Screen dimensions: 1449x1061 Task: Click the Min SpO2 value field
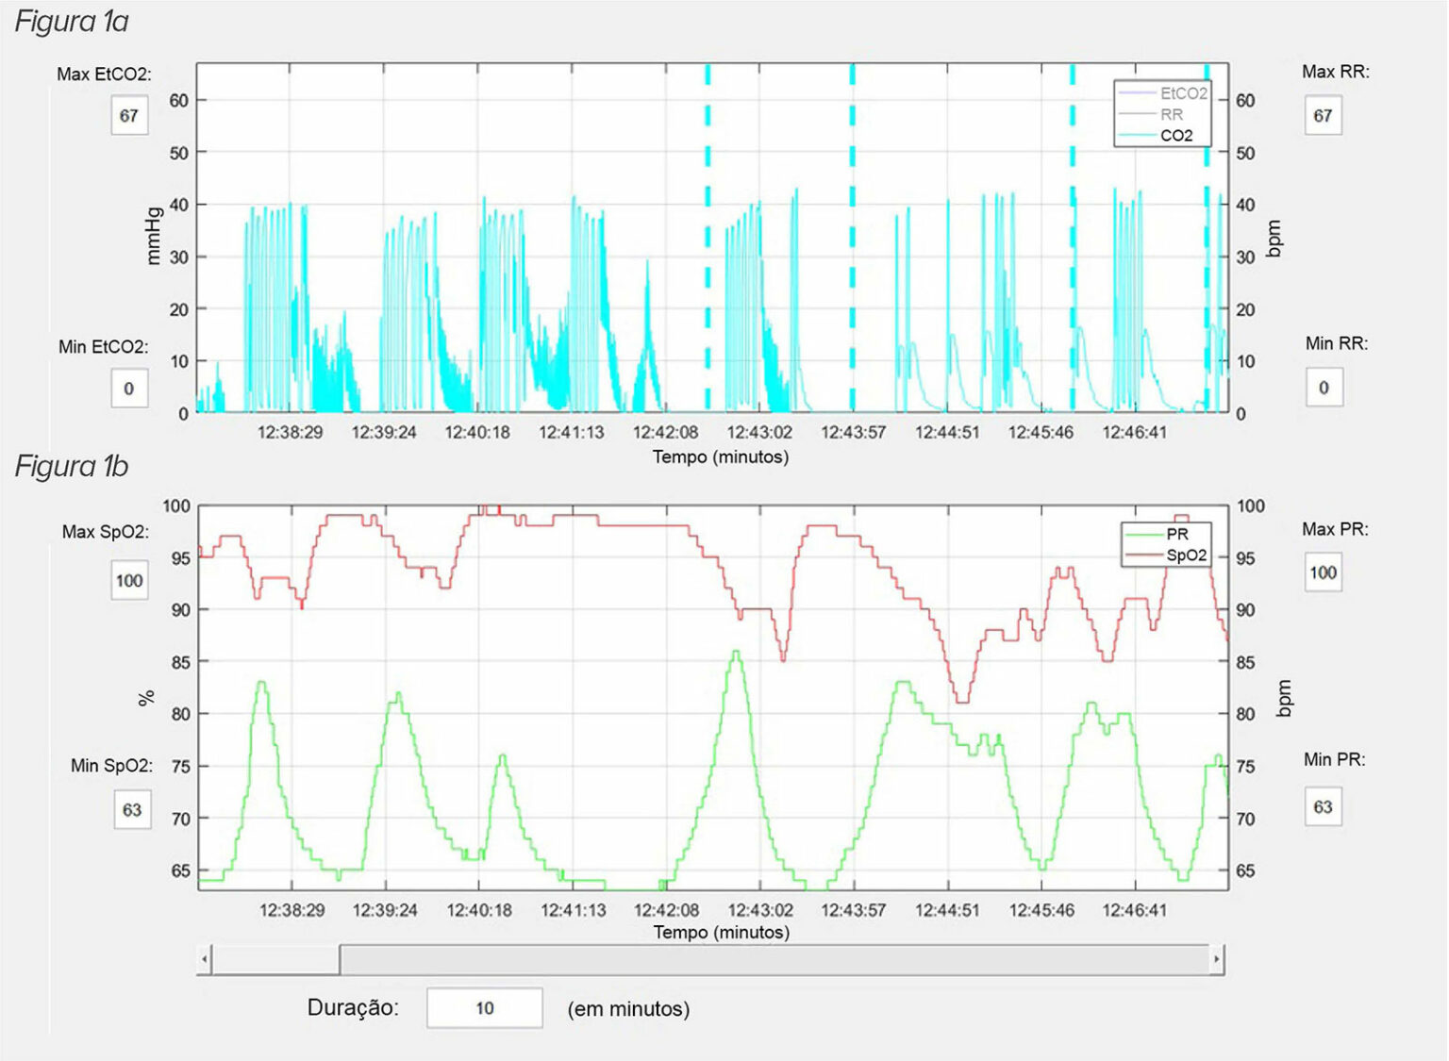(132, 810)
